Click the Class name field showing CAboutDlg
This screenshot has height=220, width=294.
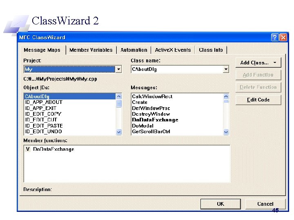[x=180, y=69]
